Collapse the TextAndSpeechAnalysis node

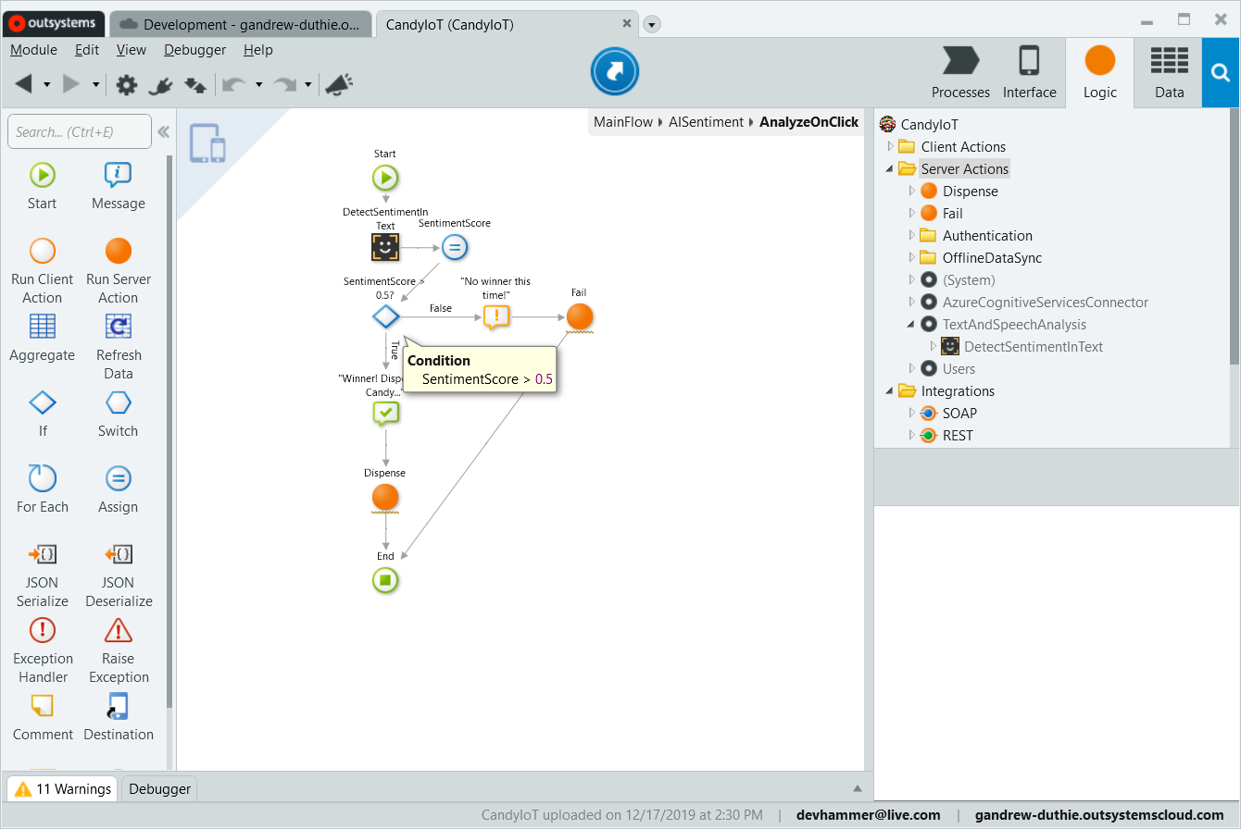(x=912, y=324)
